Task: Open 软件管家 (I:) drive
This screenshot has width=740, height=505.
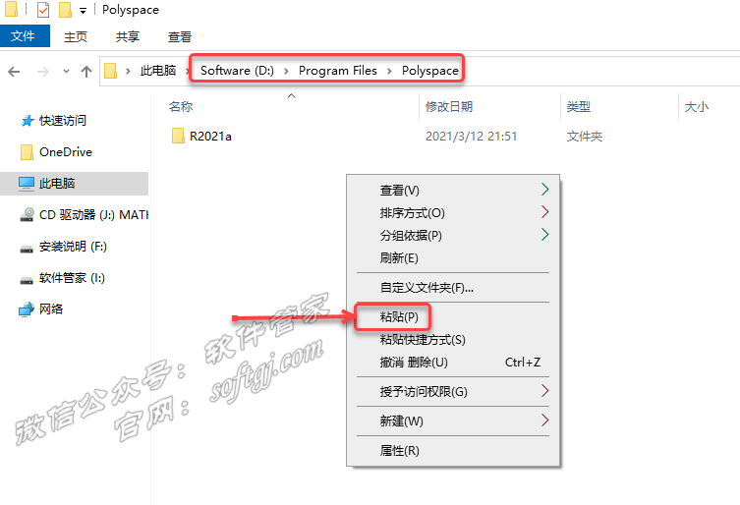Action: click(72, 278)
